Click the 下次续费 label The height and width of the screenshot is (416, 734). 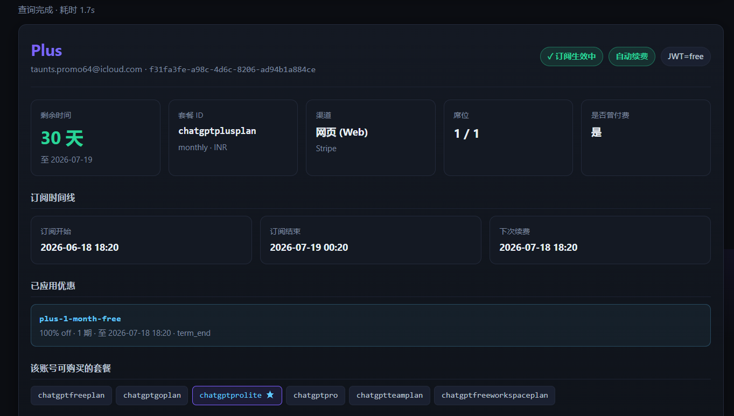pyautogui.click(x=514, y=231)
